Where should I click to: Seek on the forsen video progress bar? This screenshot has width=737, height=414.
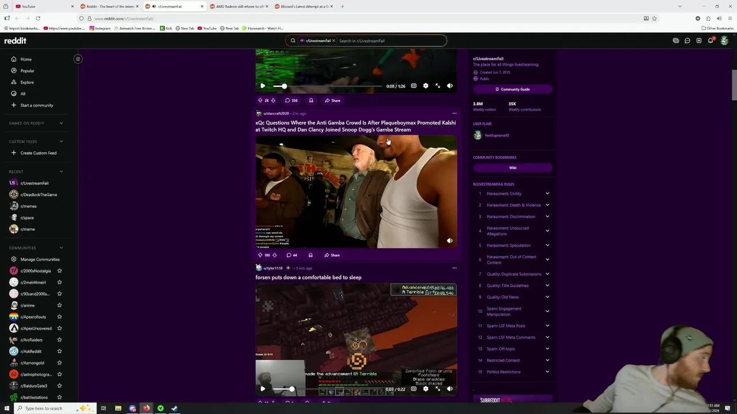[327, 389]
